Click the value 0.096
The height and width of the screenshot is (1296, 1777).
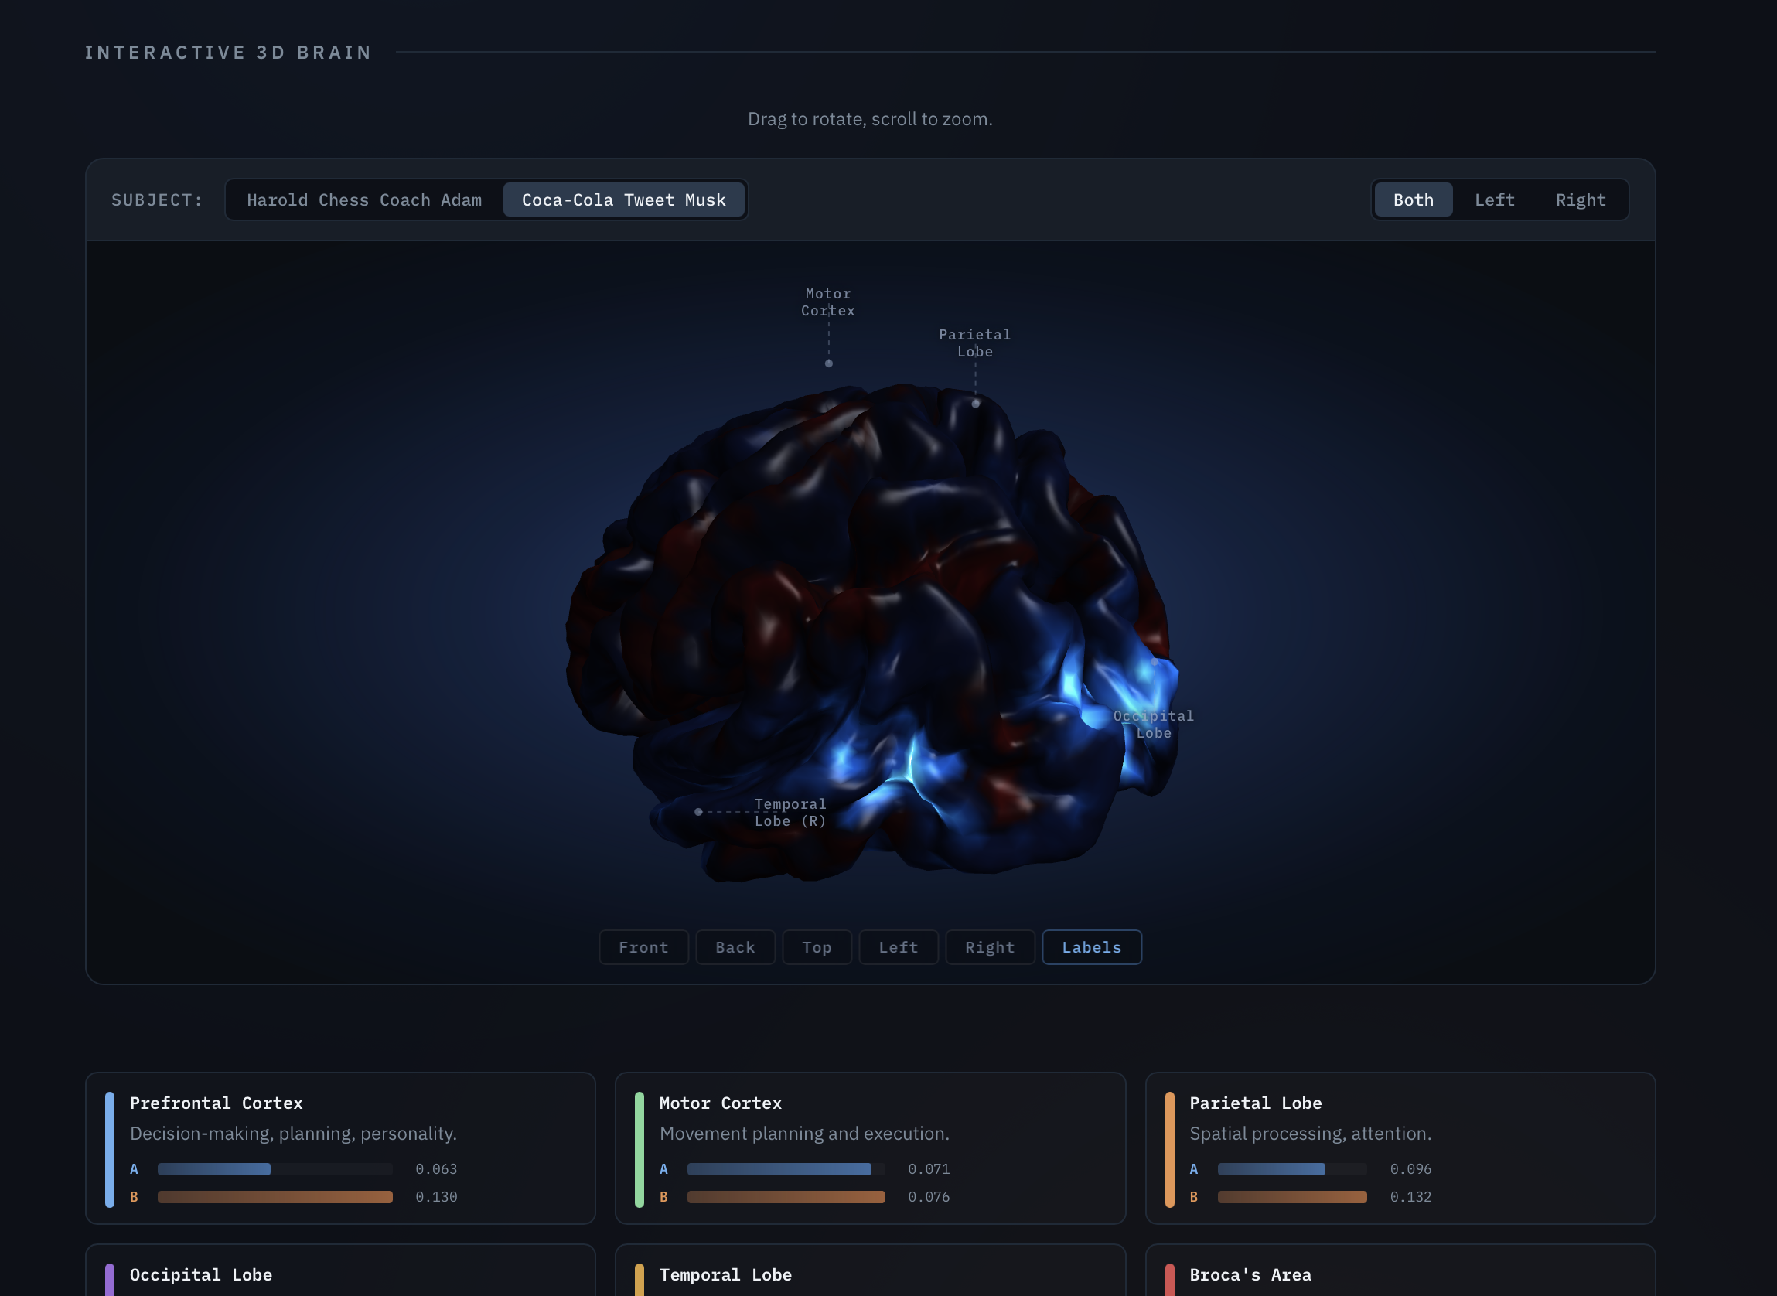point(1410,1169)
